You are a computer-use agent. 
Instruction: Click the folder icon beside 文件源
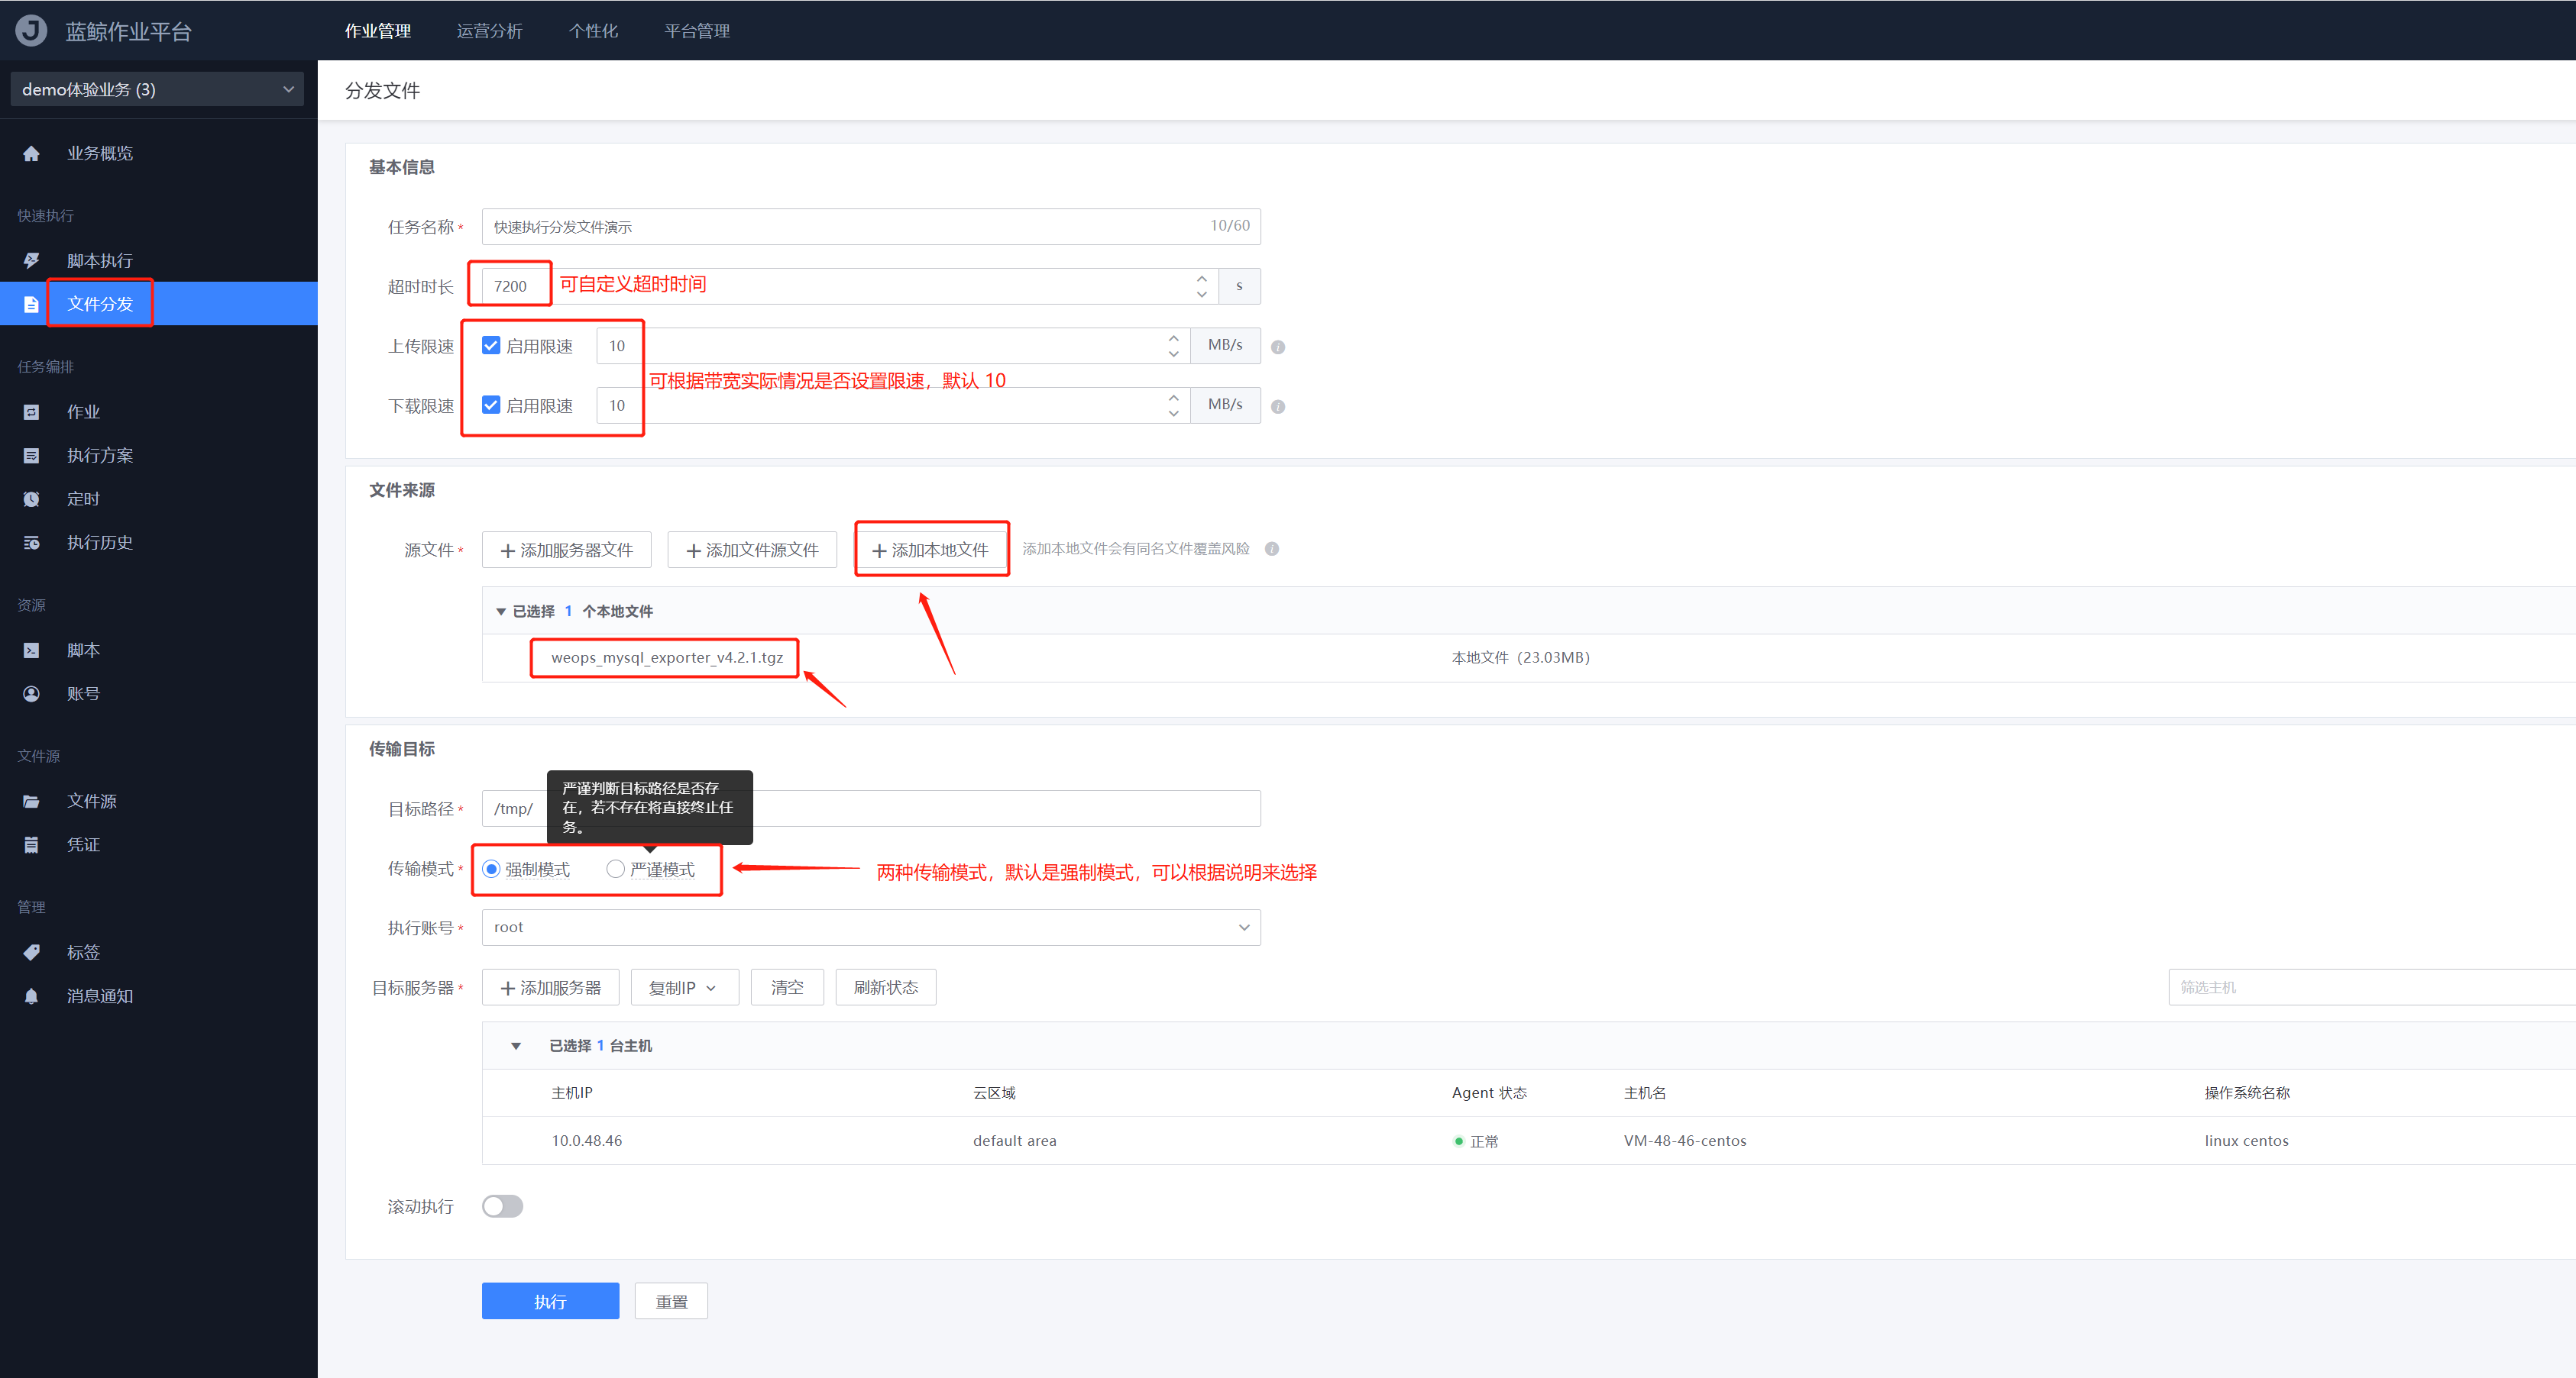[x=31, y=802]
